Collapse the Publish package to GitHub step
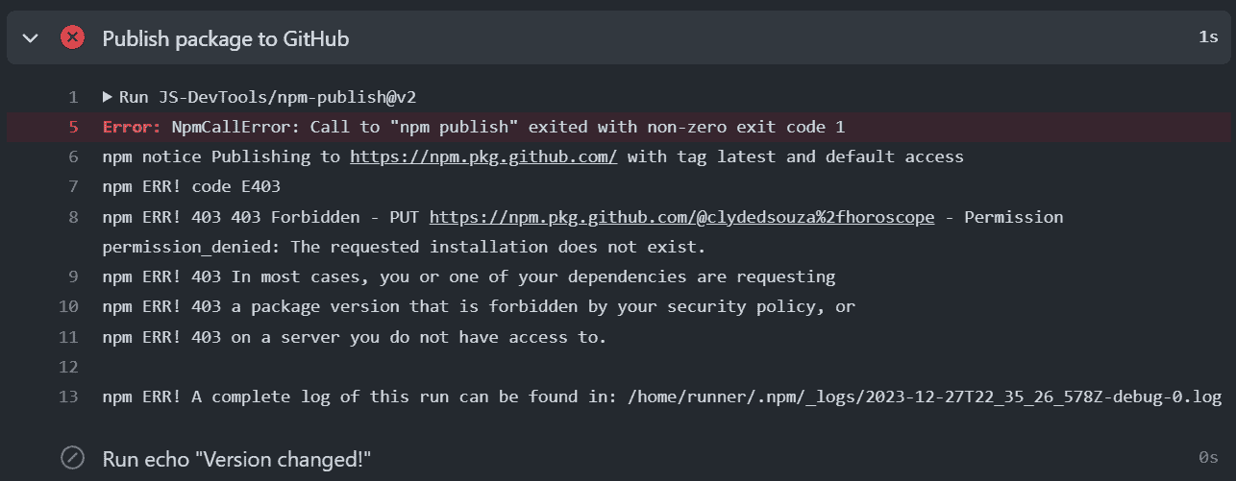1236x481 pixels. point(31,38)
